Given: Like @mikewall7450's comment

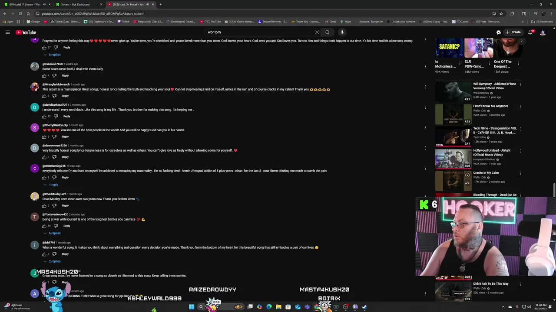Looking at the screenshot, I should click(44, 75).
